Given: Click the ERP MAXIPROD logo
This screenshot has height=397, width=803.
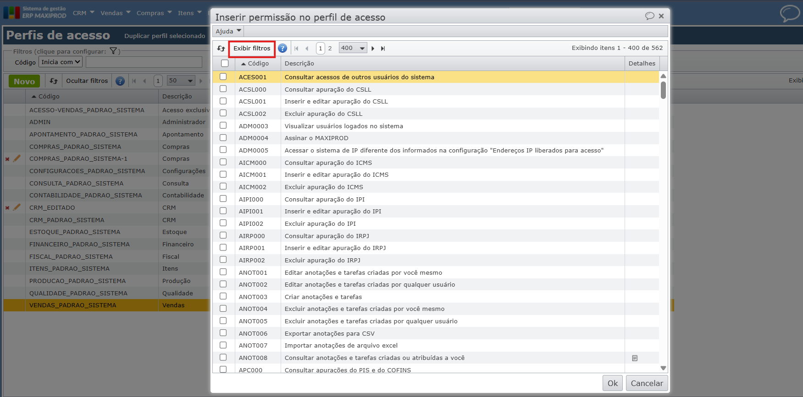Looking at the screenshot, I should point(35,12).
